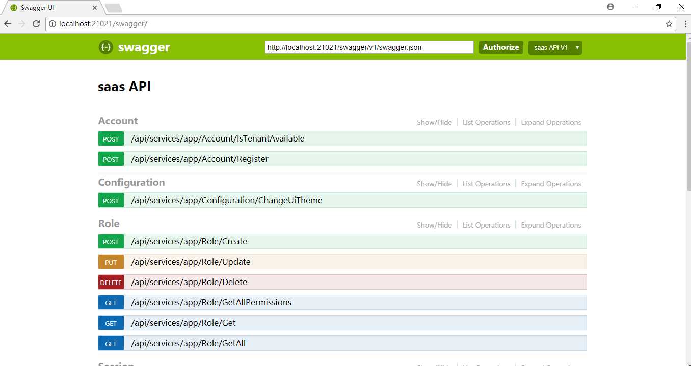Image resolution: width=691 pixels, height=366 pixels.
Task: Toggle Show/Hide for Account section
Action: coord(434,122)
